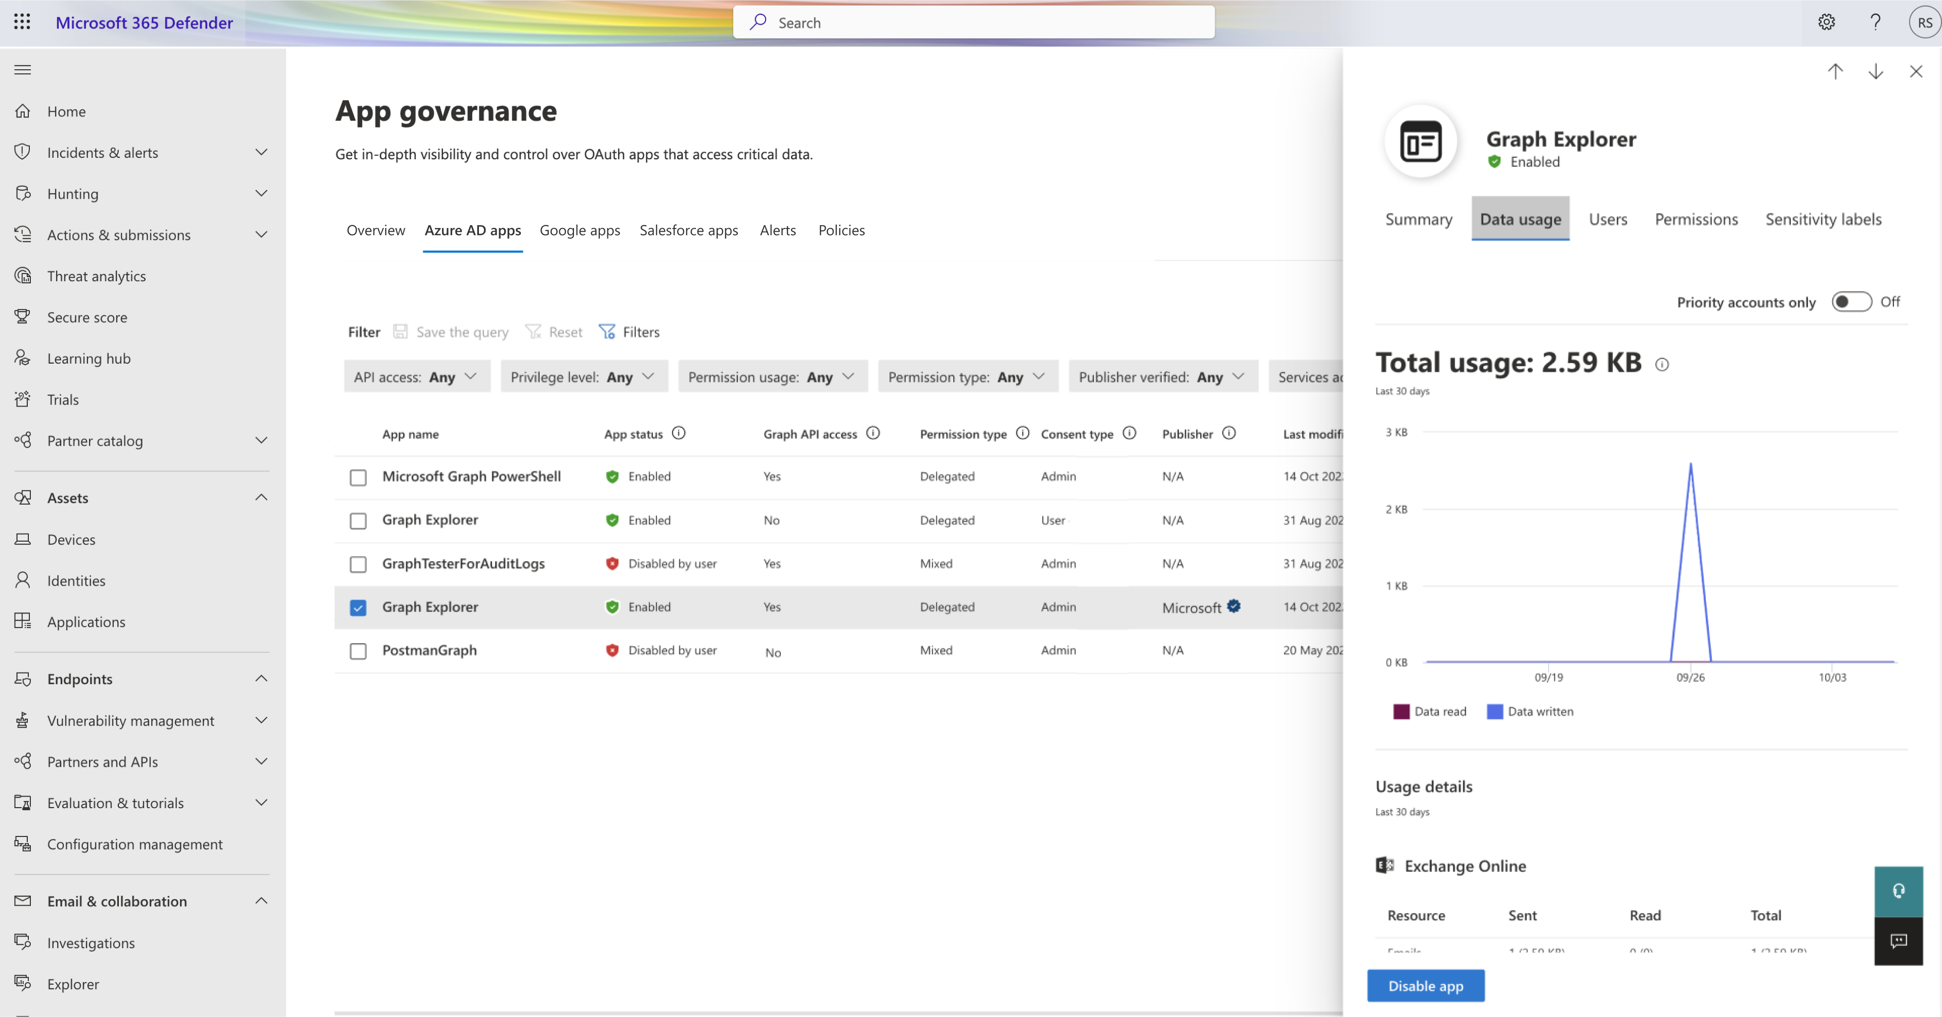Image resolution: width=1942 pixels, height=1017 pixels.
Task: Click the settings gear icon top right
Action: (1825, 22)
